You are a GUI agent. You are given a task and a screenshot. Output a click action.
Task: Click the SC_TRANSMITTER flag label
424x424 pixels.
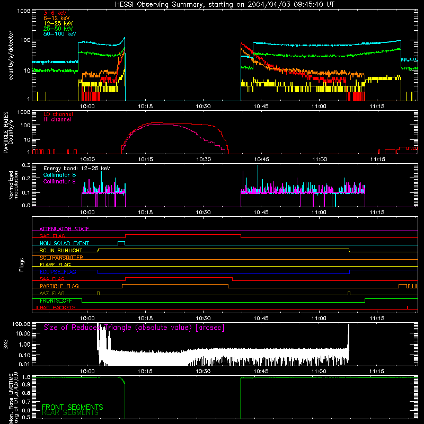pos(61,258)
